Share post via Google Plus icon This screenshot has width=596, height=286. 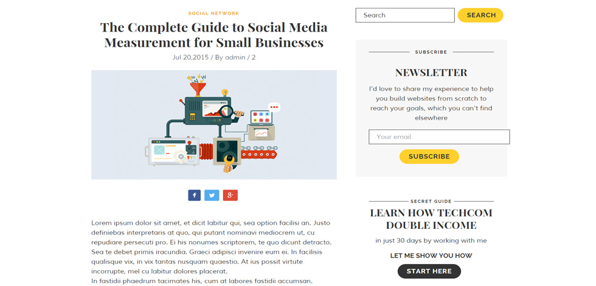point(230,196)
